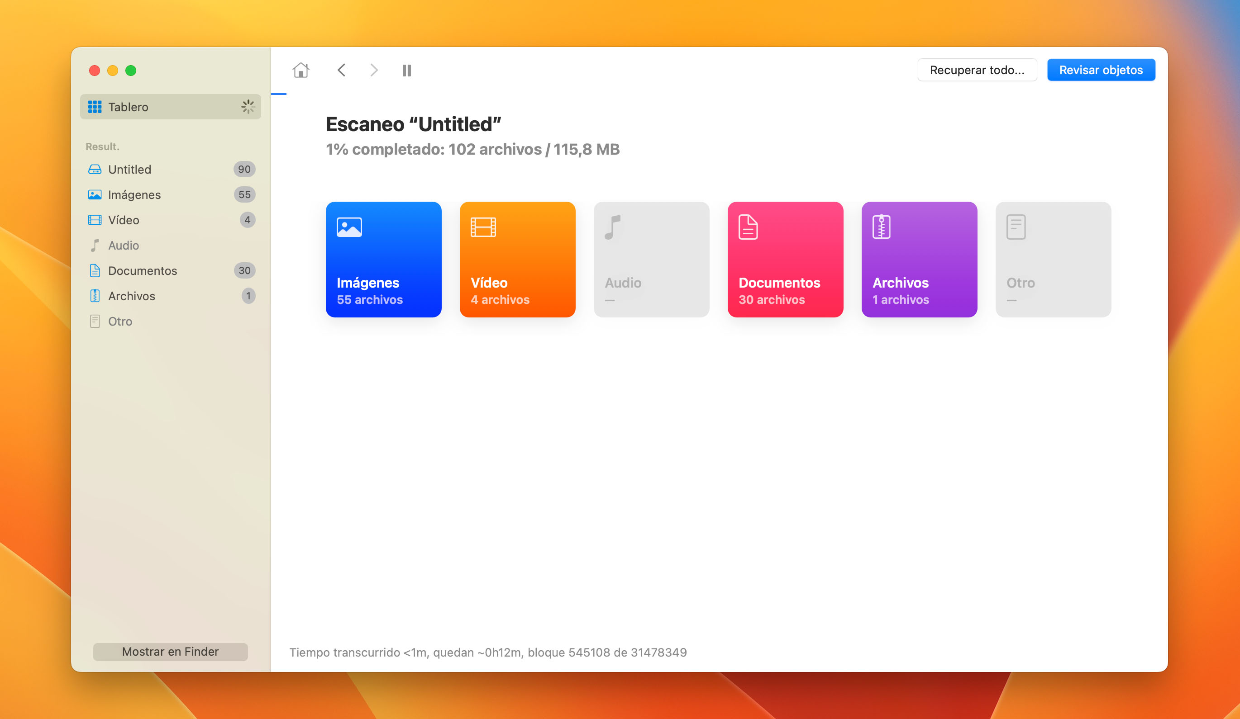Select Documentos from sidebar list
Viewport: 1240px width, 719px height.
point(141,270)
